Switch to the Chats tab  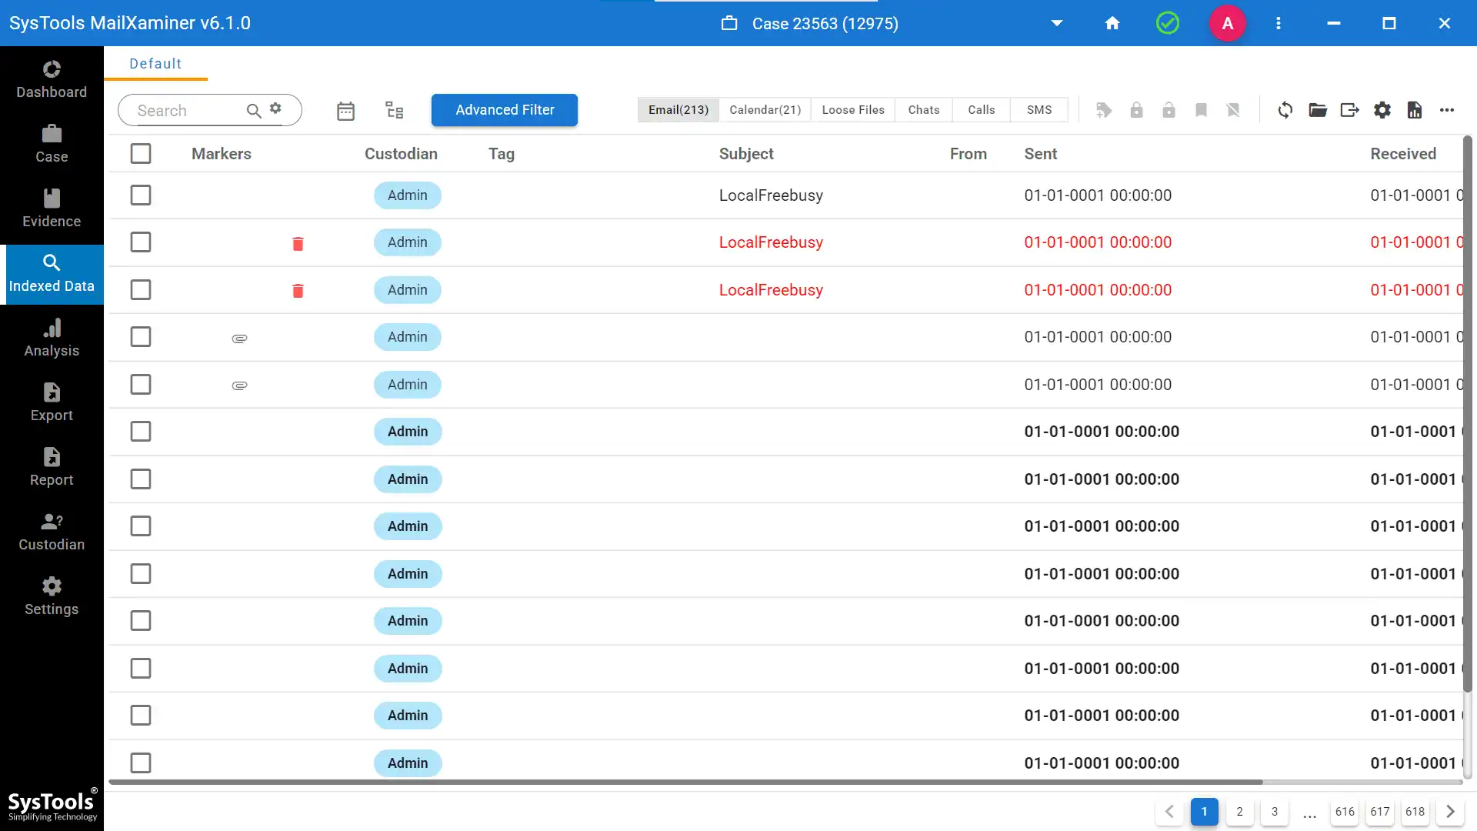(x=924, y=110)
